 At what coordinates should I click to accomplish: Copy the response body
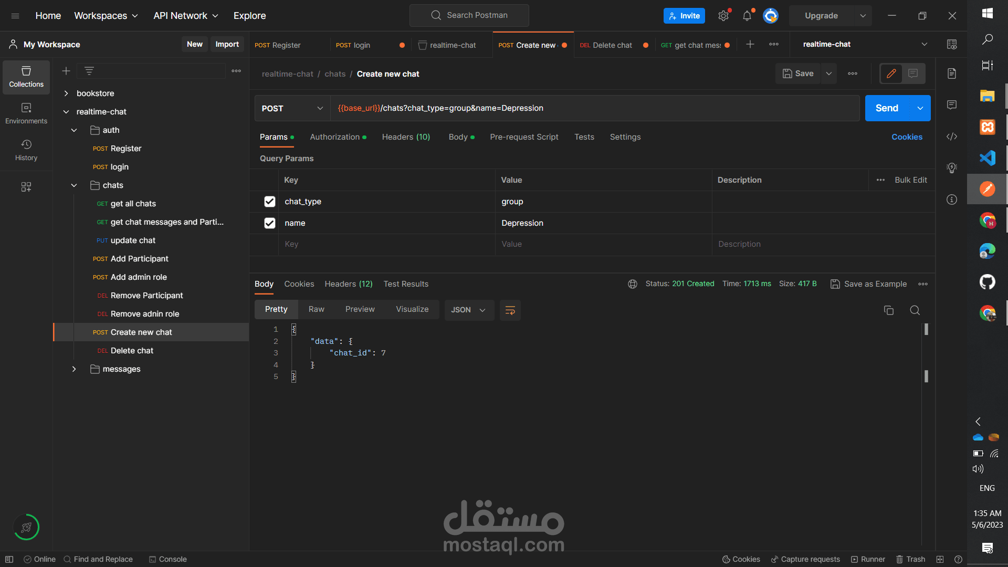click(889, 310)
